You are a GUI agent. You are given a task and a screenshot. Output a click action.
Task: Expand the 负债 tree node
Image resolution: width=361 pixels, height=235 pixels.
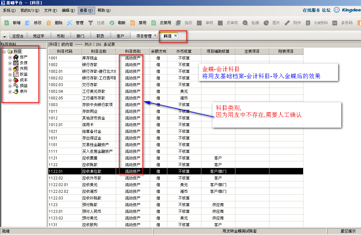(10, 63)
